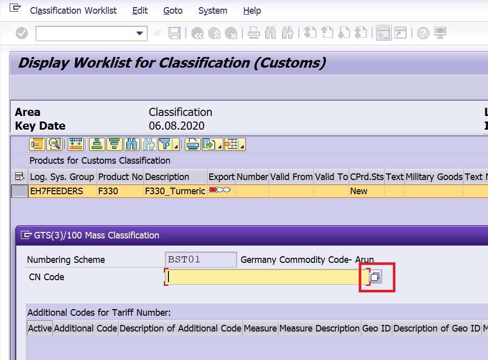Click the Print icon in the worklist toolbar
Screen dimensions: 488x360
pyautogui.click(x=193, y=144)
